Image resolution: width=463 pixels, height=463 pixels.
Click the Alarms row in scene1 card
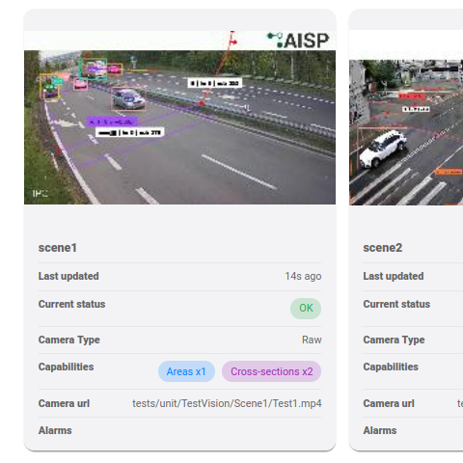click(179, 430)
